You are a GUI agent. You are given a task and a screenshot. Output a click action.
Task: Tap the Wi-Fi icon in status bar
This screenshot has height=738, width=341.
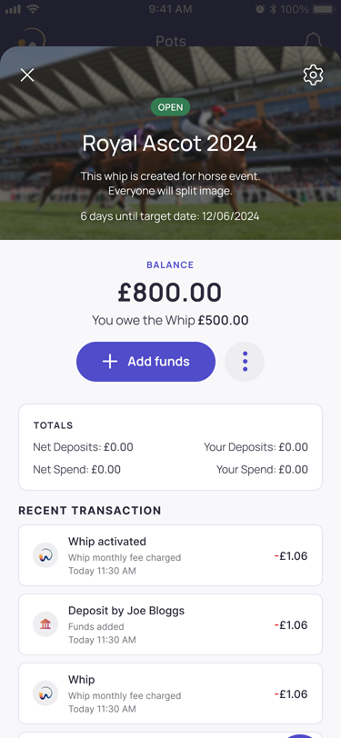click(33, 9)
